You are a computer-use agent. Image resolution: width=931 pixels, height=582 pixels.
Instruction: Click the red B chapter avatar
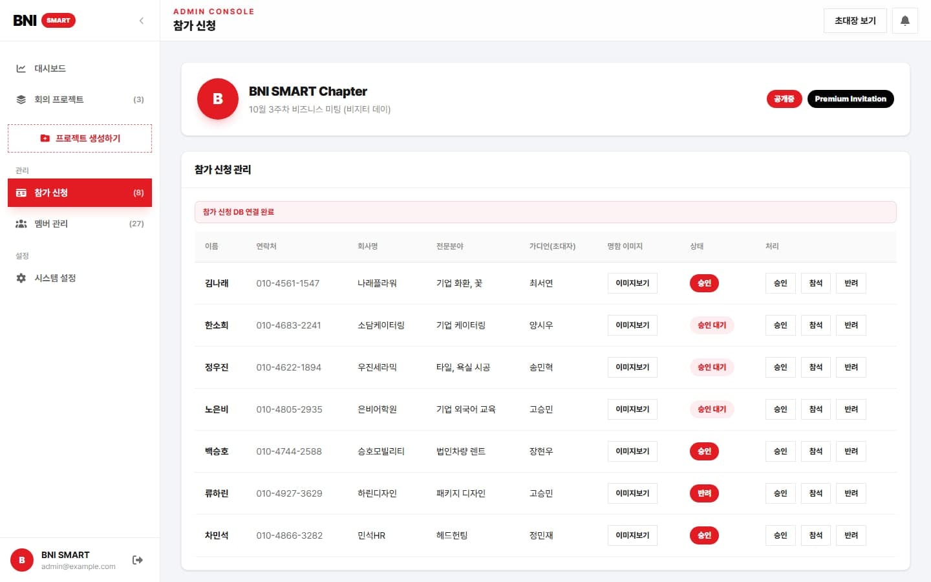(x=218, y=99)
